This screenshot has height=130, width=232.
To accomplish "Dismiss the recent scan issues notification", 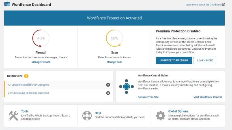I will point(108,93).
